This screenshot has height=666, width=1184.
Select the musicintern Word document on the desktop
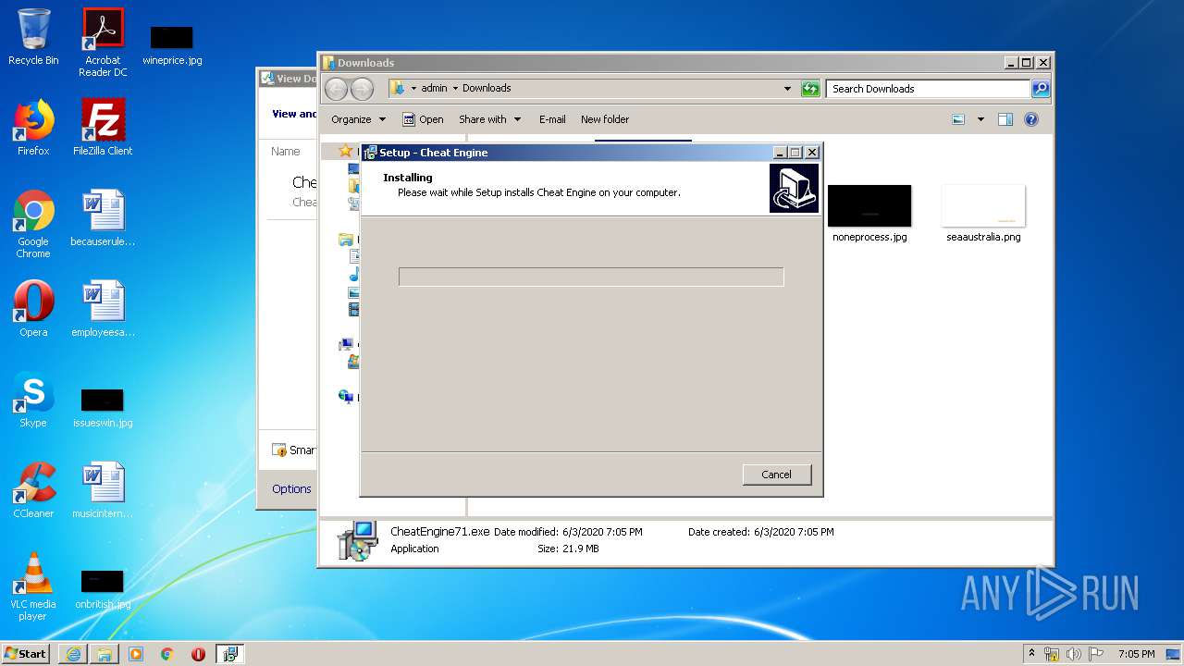[103, 490]
